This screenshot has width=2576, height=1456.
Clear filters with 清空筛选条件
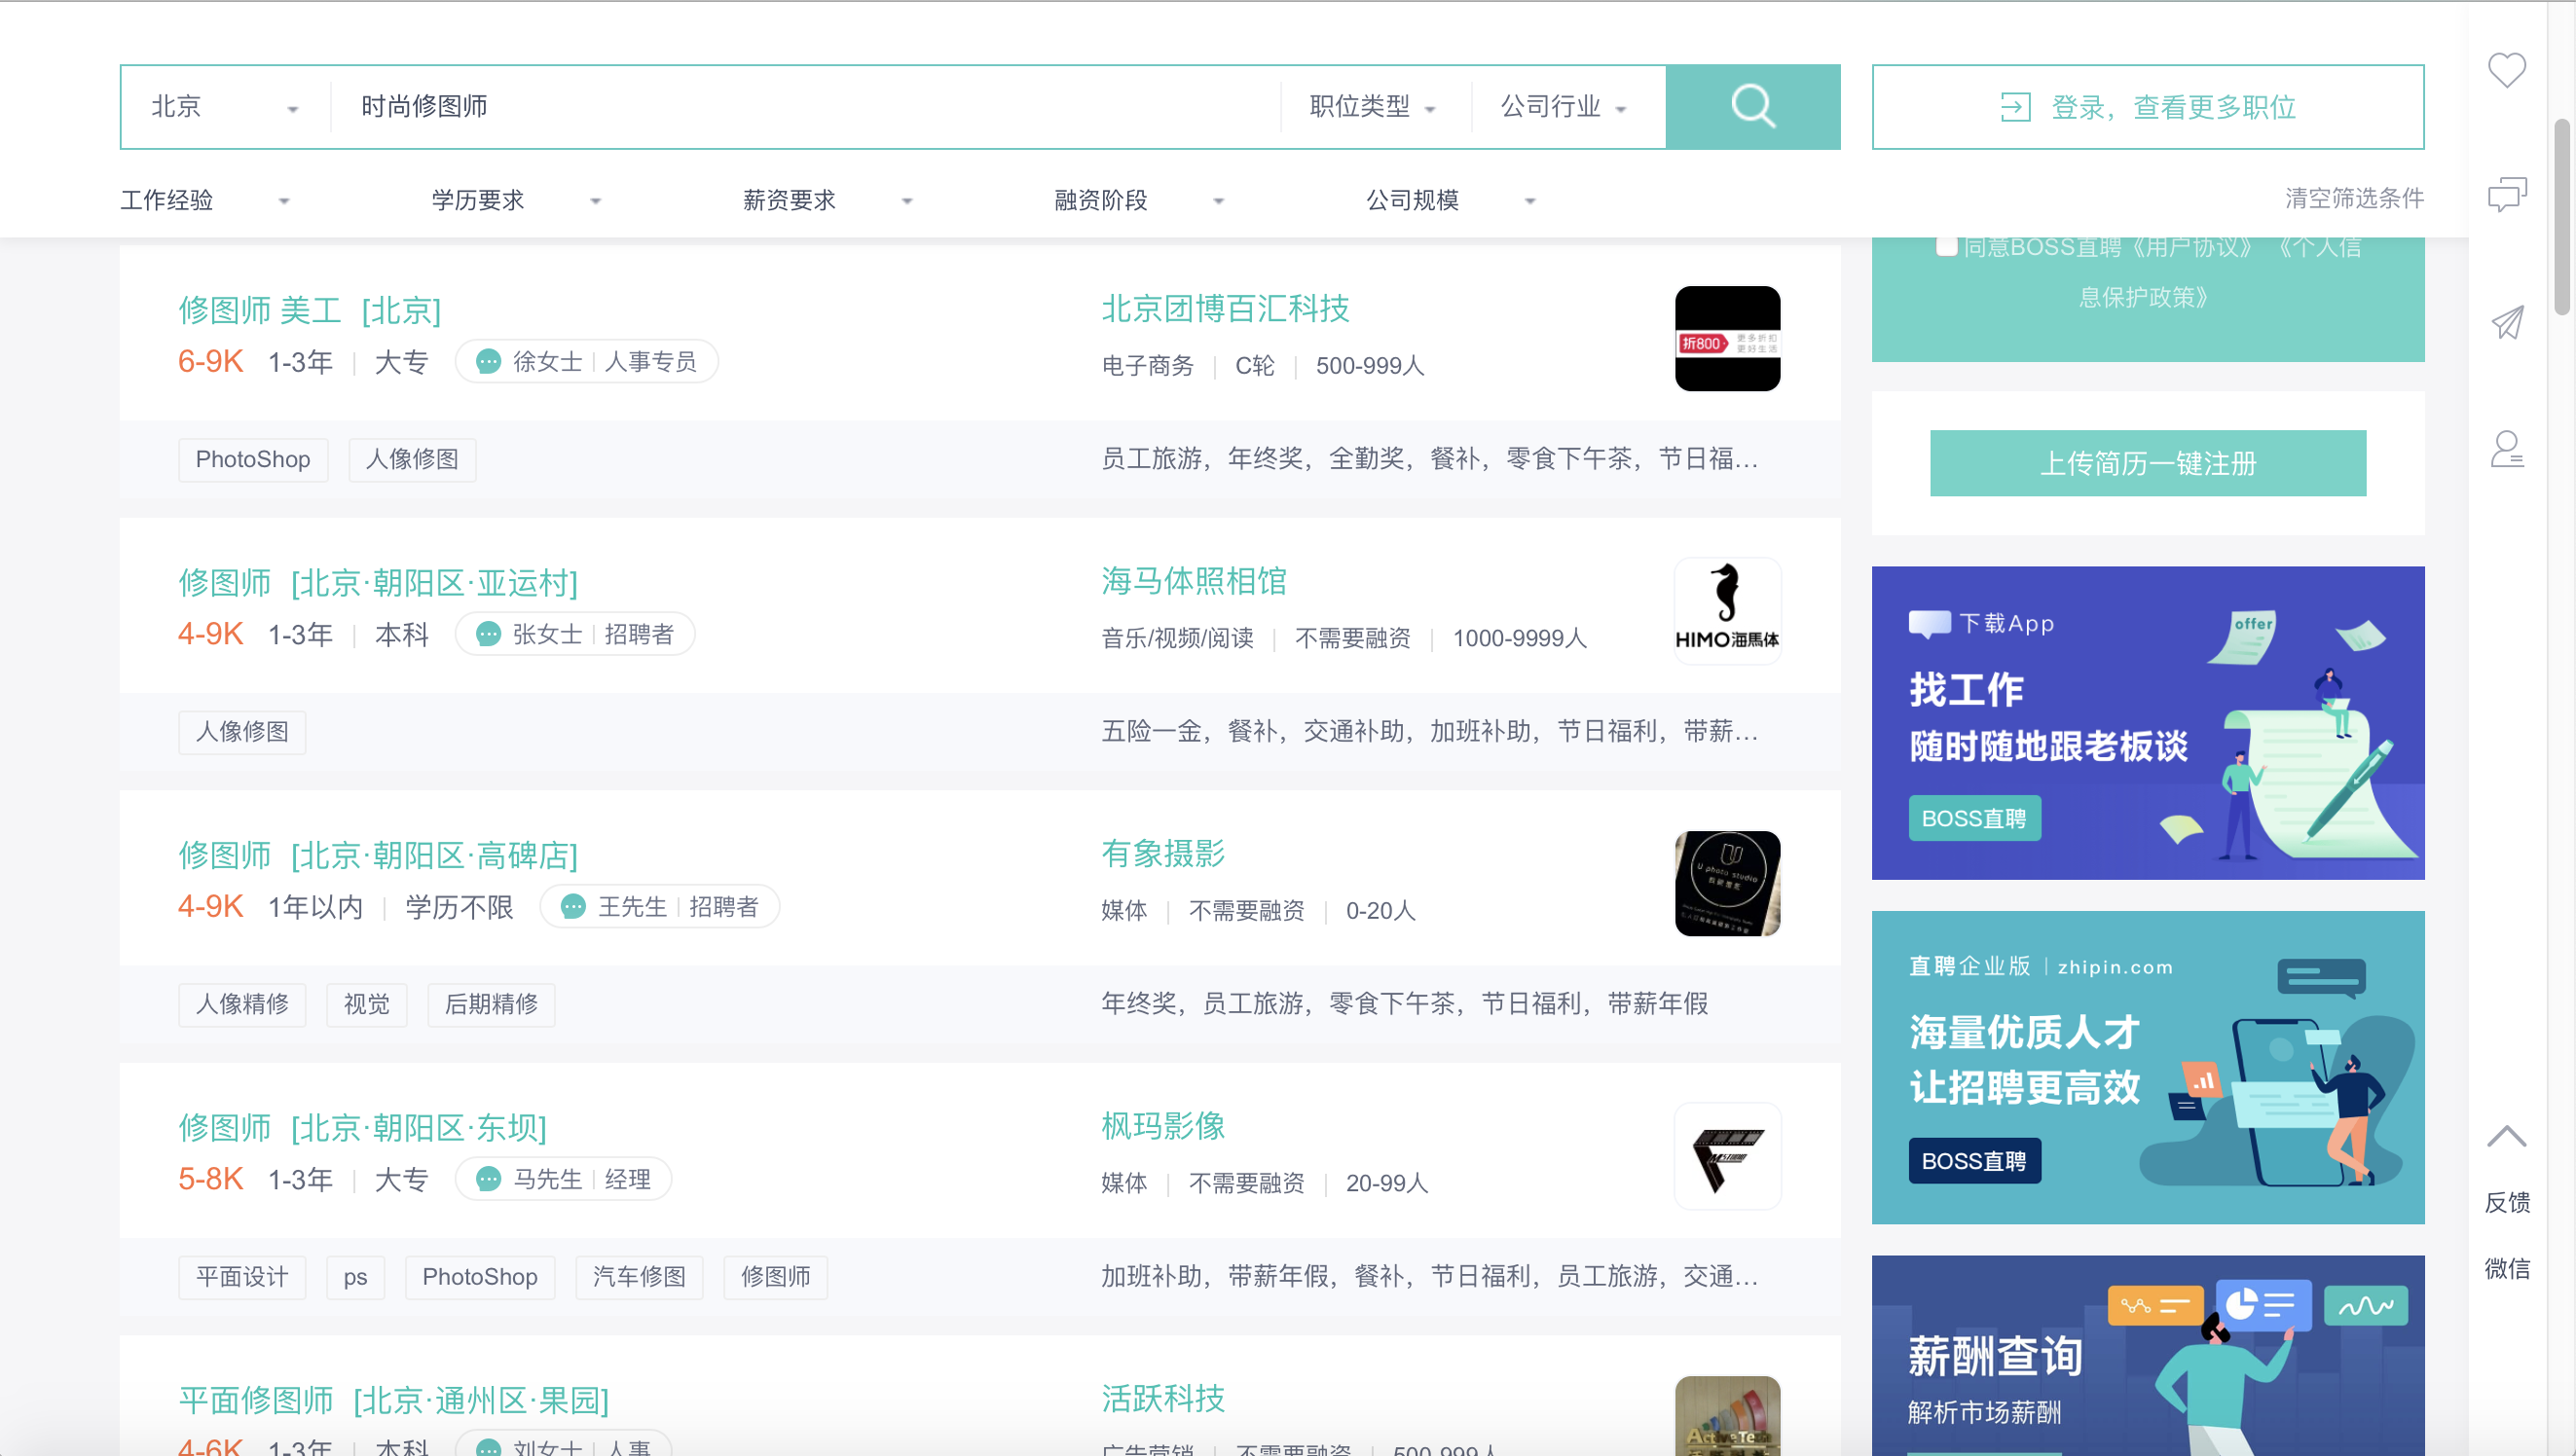(2354, 199)
